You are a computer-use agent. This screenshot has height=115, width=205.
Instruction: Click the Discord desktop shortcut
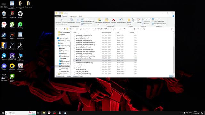[4, 67]
